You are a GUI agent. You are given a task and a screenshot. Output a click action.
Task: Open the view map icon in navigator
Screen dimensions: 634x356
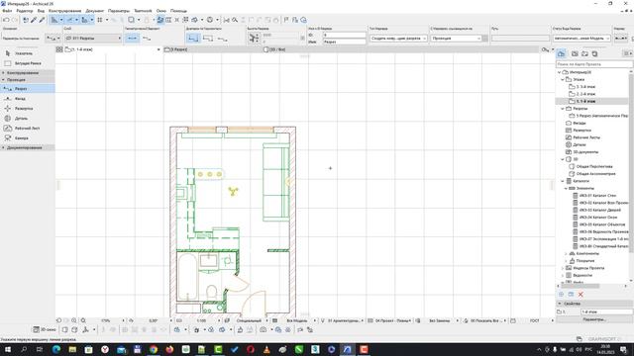575,53
